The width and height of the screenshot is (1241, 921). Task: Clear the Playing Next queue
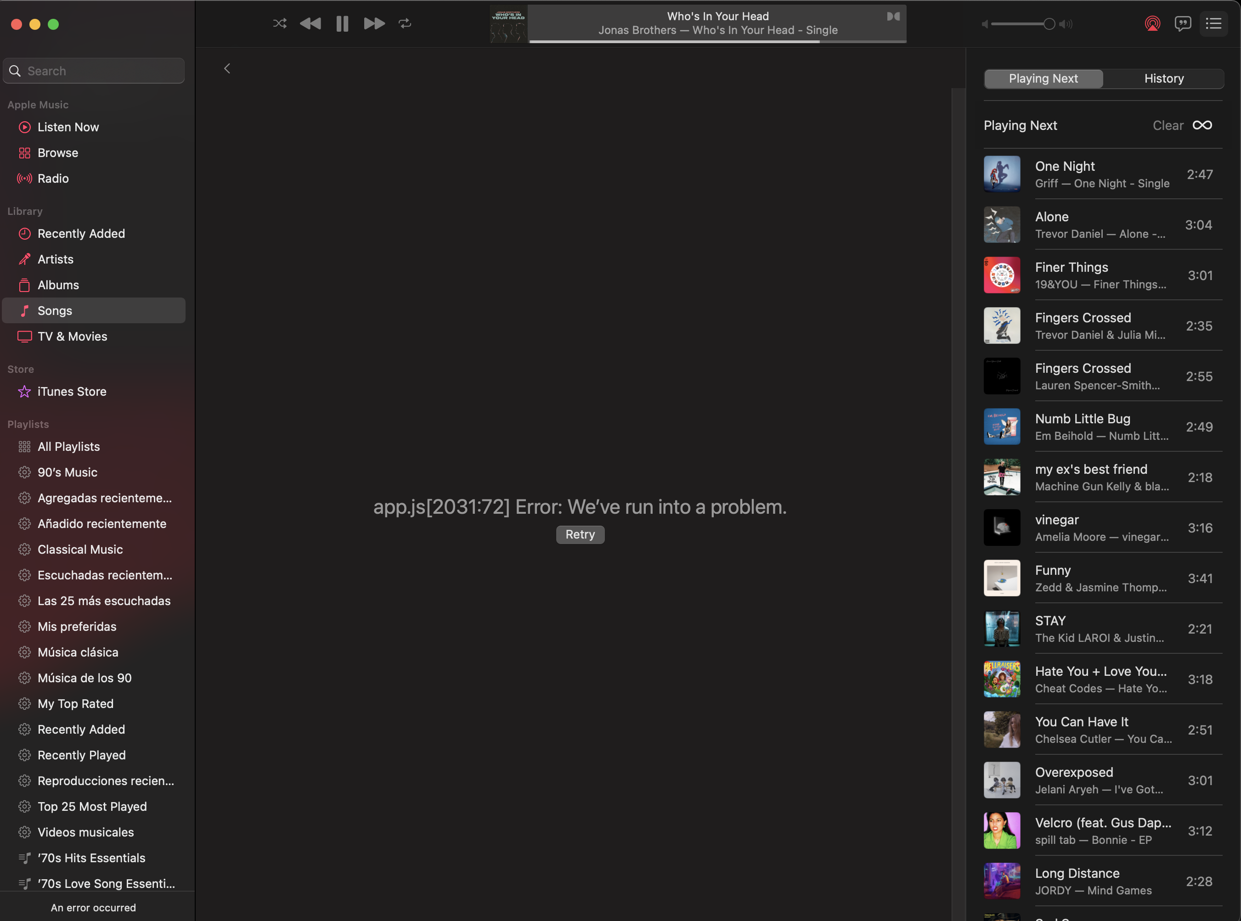tap(1168, 125)
